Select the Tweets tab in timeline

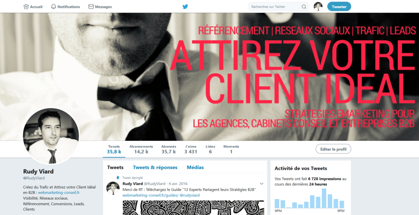click(115, 167)
